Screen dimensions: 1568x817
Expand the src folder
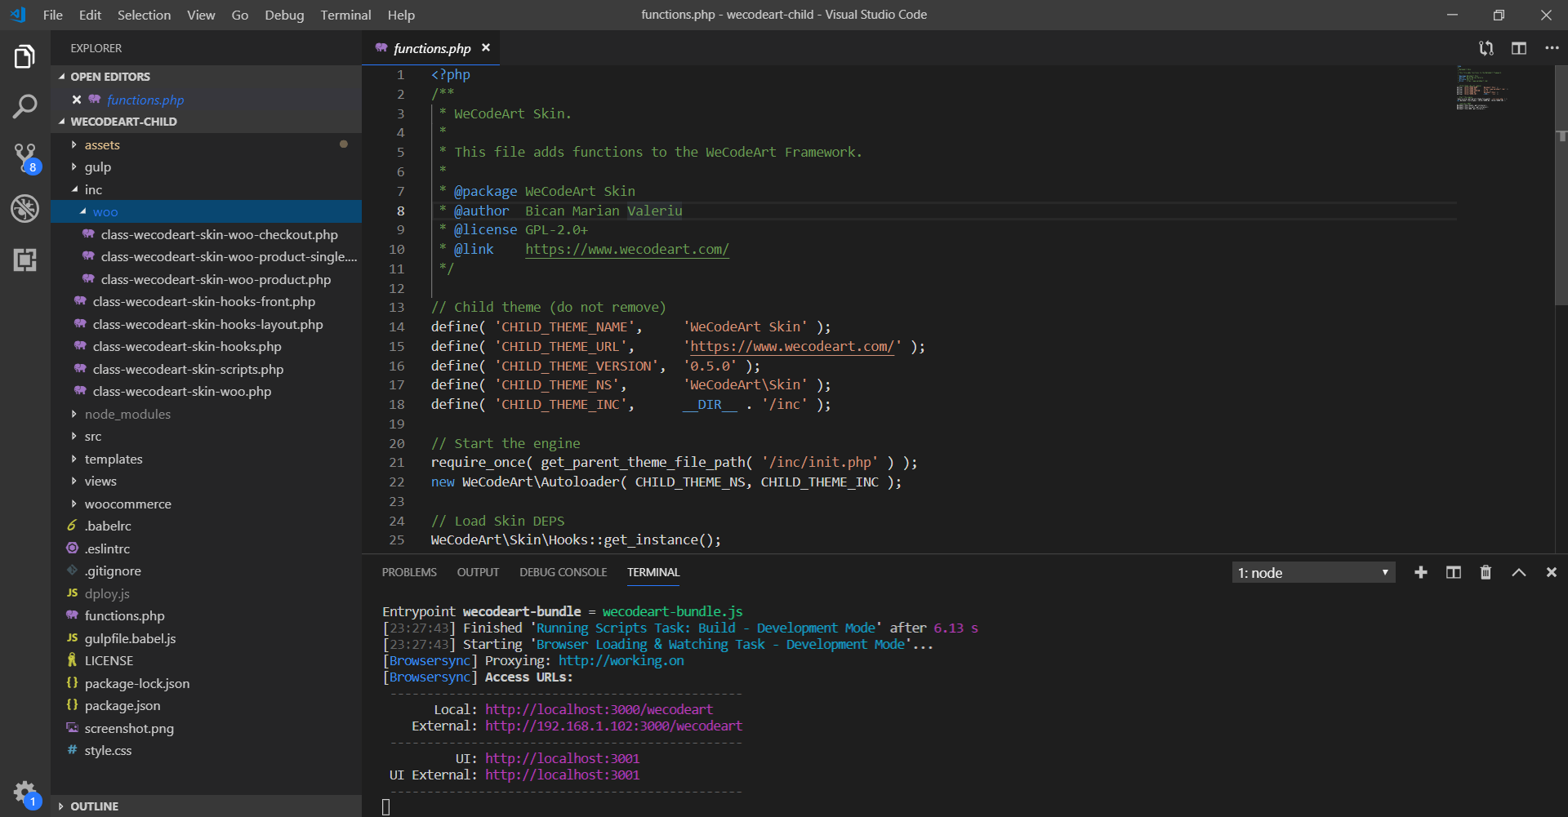pos(206,436)
